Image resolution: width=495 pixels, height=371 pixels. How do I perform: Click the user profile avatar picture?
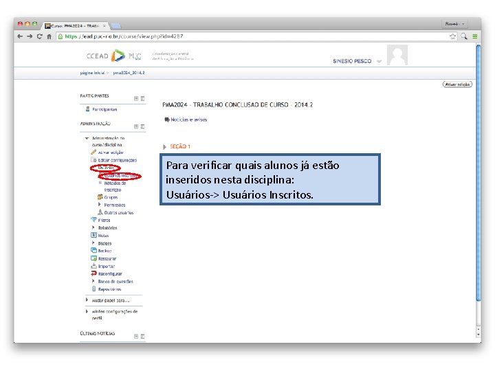pos(397,55)
